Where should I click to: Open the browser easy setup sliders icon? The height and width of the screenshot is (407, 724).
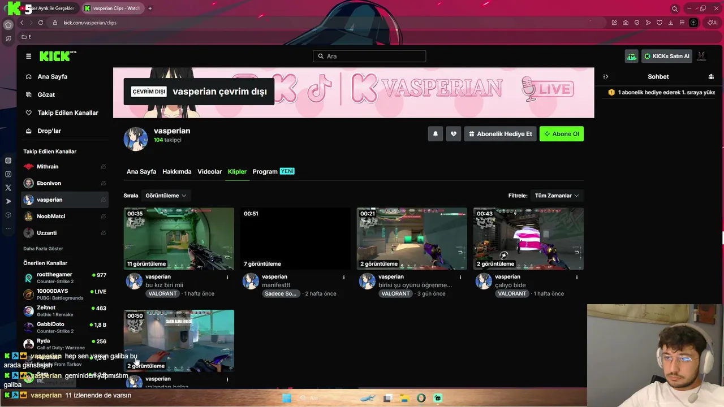point(682,23)
